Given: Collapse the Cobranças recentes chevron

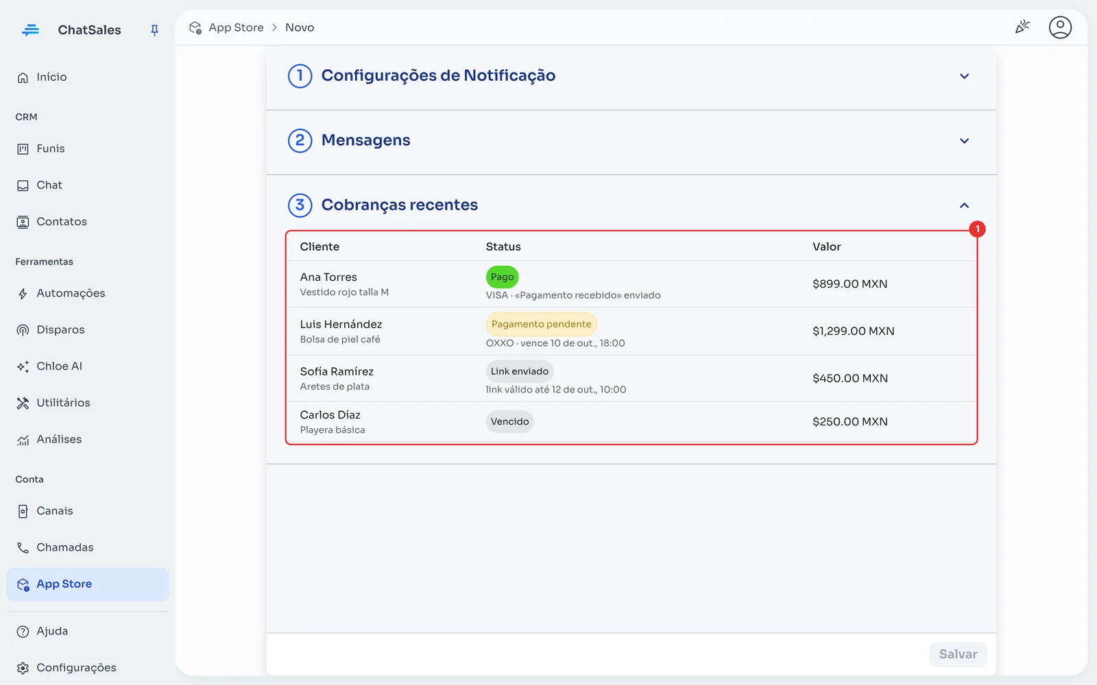Looking at the screenshot, I should [964, 206].
